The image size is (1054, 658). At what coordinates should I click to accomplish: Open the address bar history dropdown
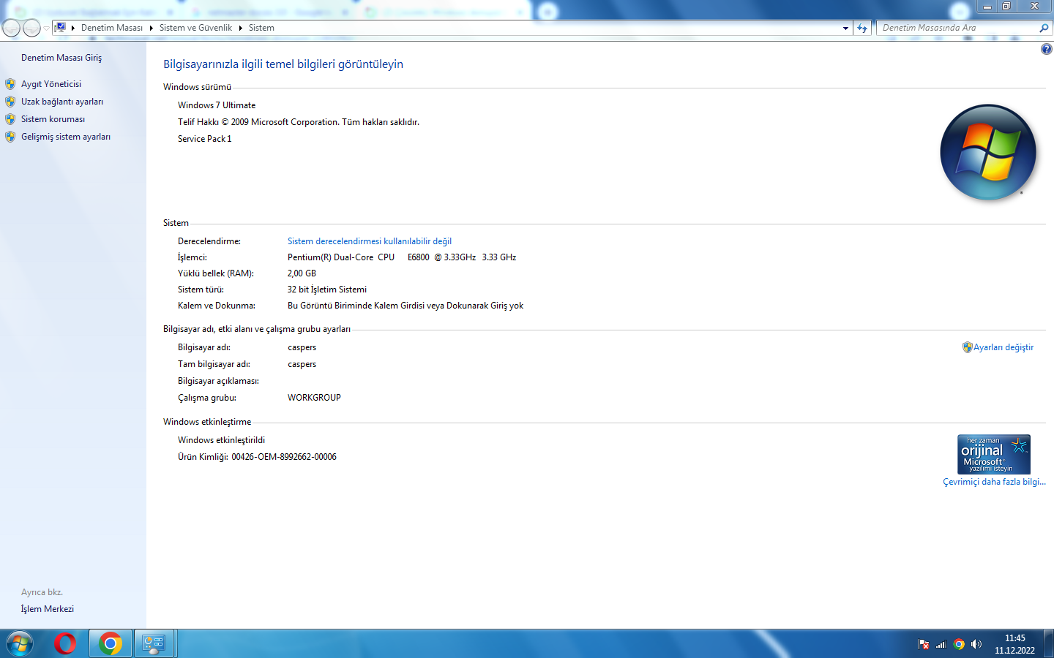[x=845, y=28]
